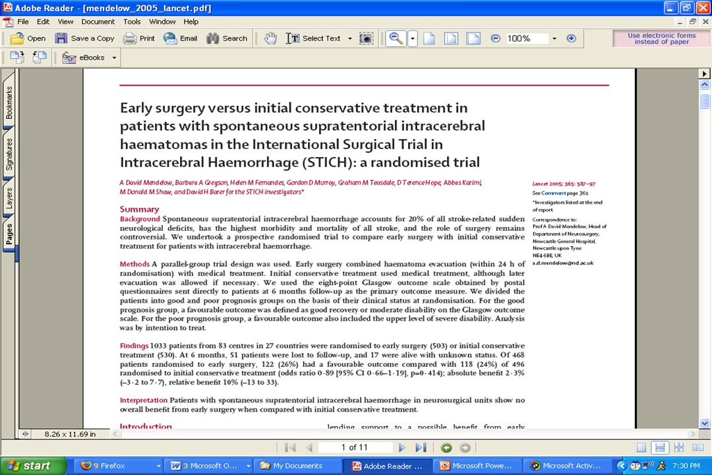The width and height of the screenshot is (712, 475).
Task: Choose the Snapshot camera tool
Action: coord(366,39)
